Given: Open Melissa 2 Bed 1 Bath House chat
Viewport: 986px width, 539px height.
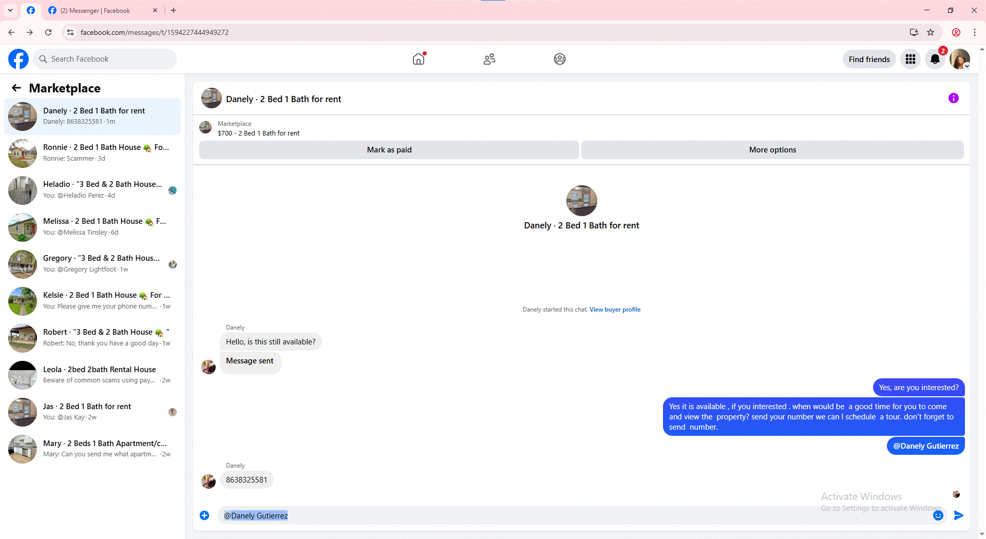Looking at the screenshot, I should (x=92, y=227).
